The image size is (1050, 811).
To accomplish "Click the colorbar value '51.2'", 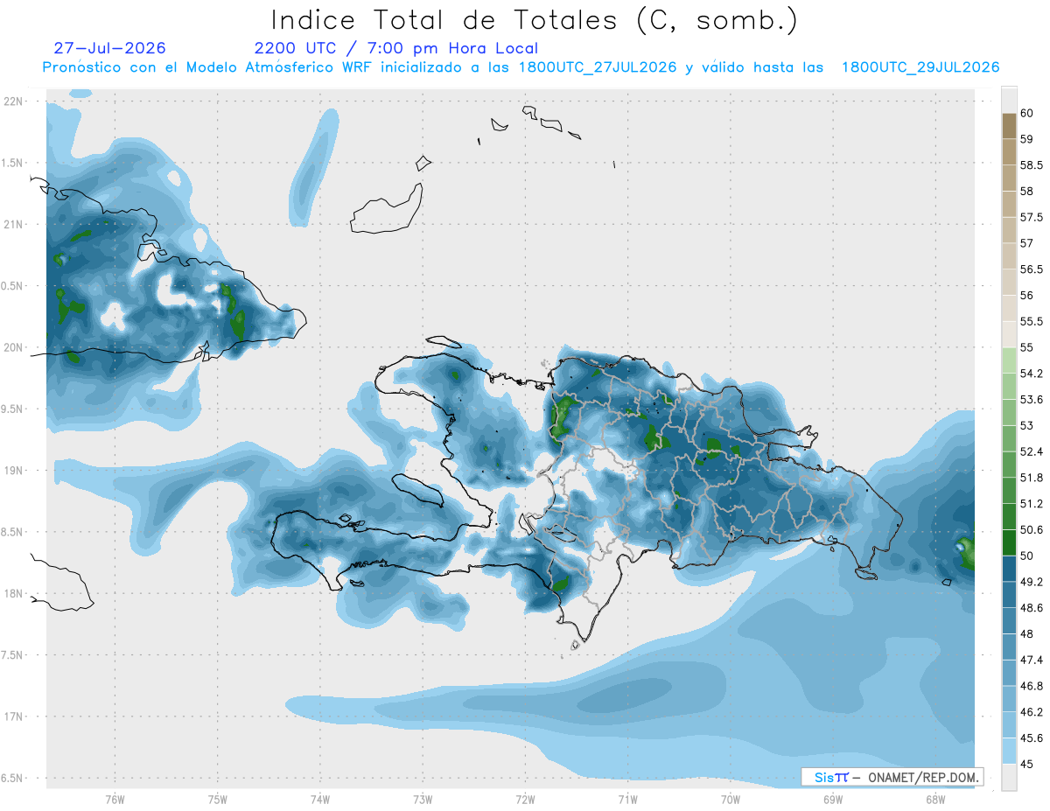I will click(x=1031, y=504).
